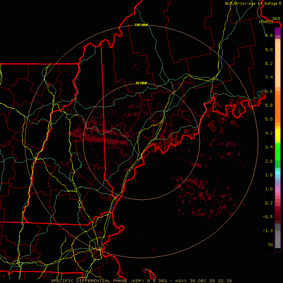283x283 pixels.
Task: Click the 0.2 color scale value
Action: click(269, 203)
